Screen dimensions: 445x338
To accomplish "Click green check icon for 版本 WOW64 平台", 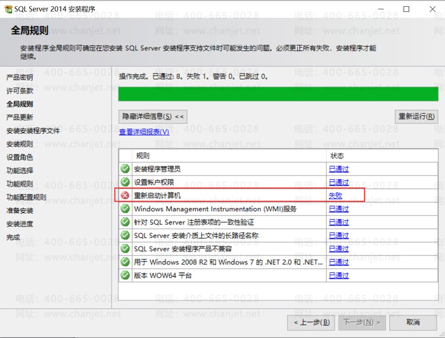I will click(x=125, y=275).
